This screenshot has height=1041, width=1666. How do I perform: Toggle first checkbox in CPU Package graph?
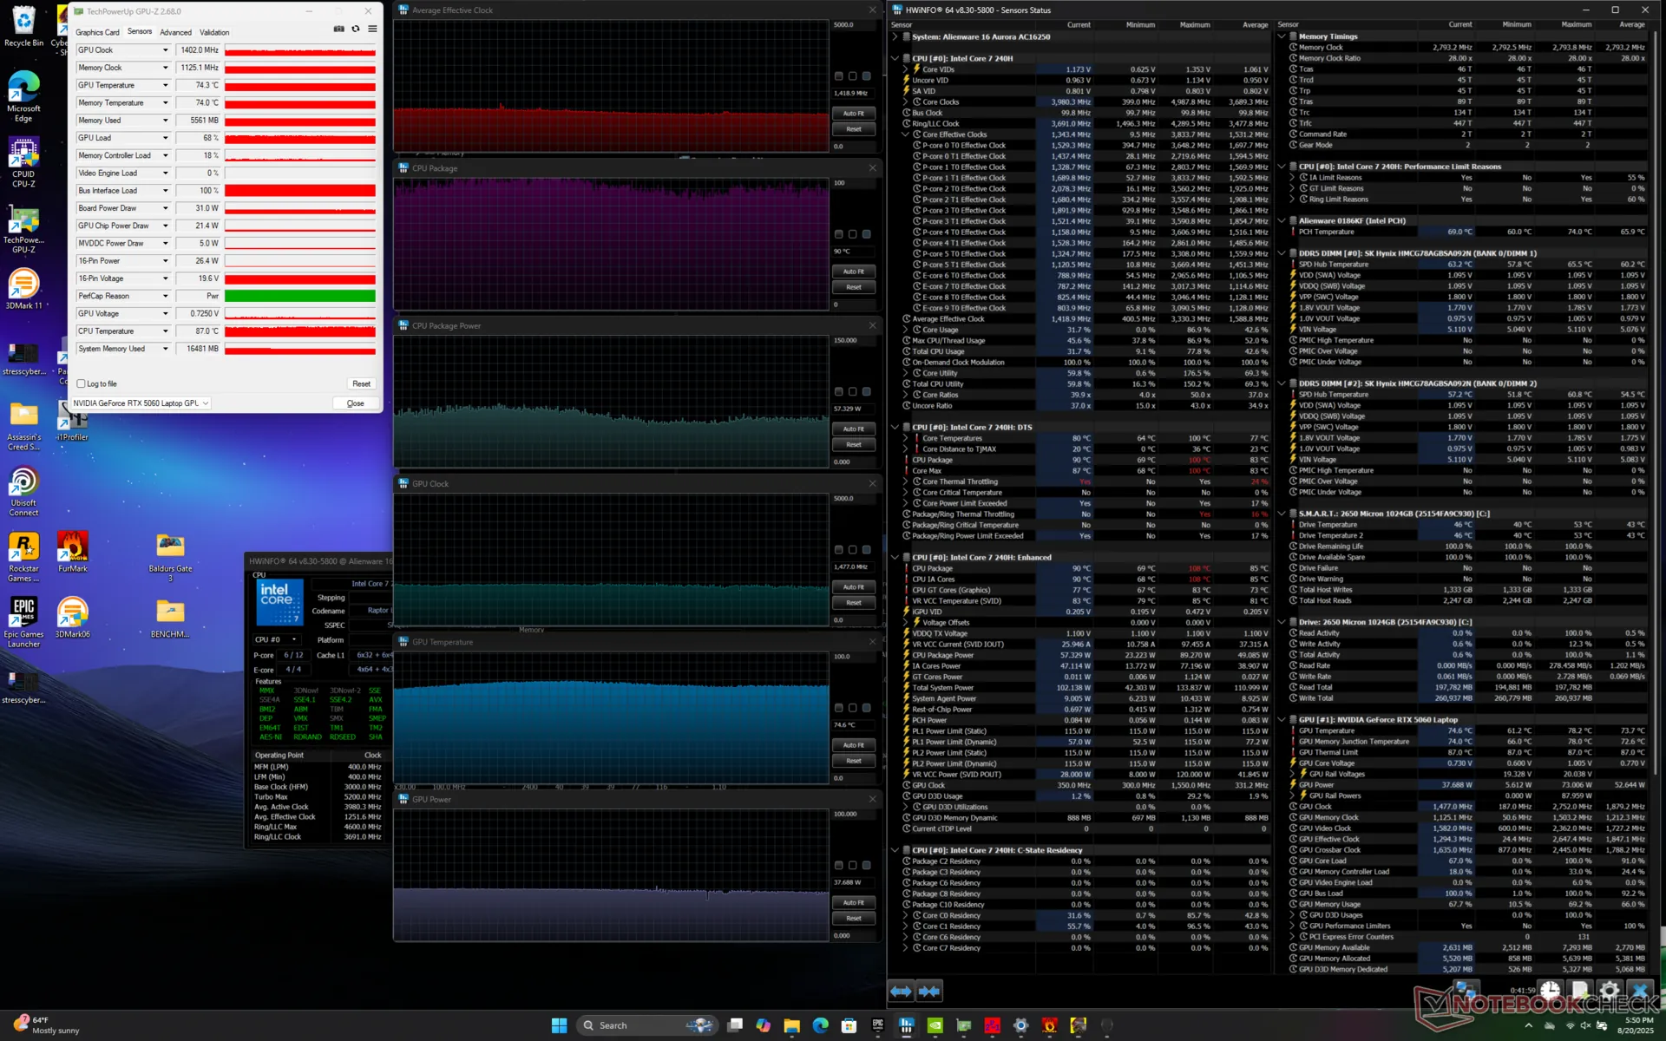coord(838,234)
